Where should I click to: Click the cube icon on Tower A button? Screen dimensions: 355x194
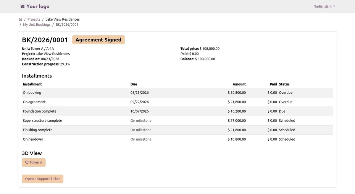tap(27, 162)
